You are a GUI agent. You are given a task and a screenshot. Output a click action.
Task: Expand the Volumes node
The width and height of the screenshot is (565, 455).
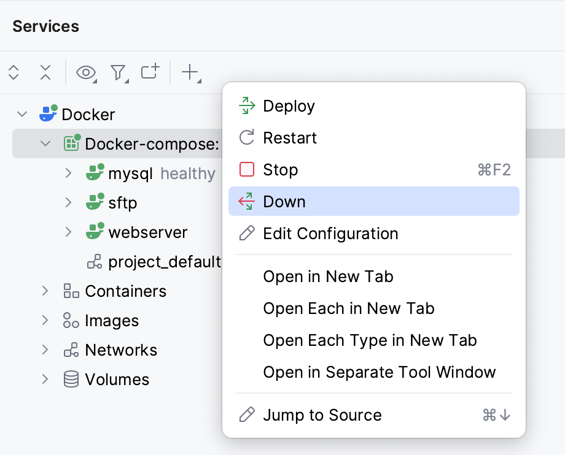(45, 380)
